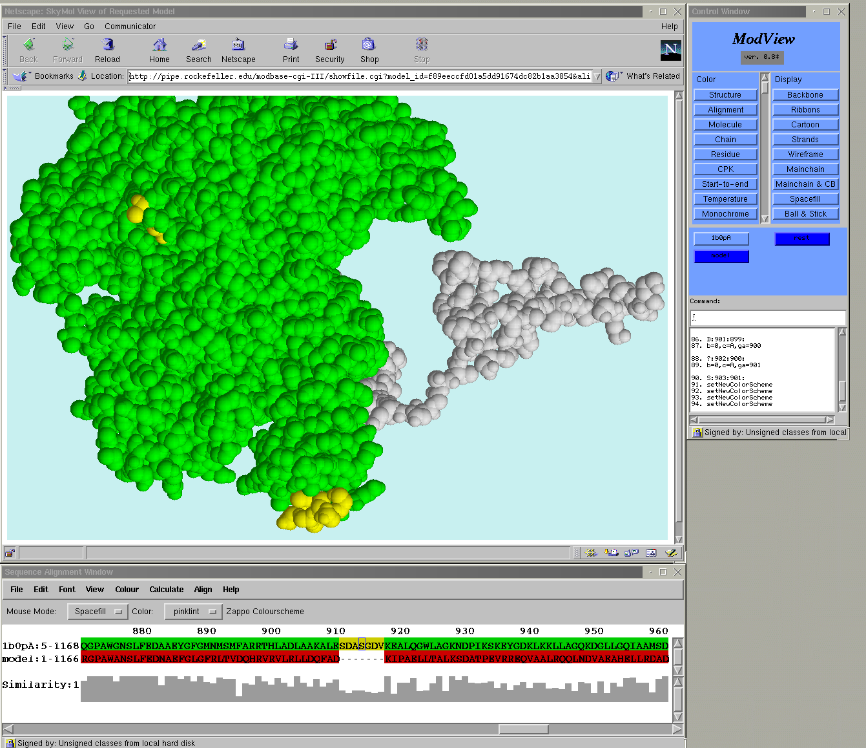Open the Search toolbar icon

point(198,45)
